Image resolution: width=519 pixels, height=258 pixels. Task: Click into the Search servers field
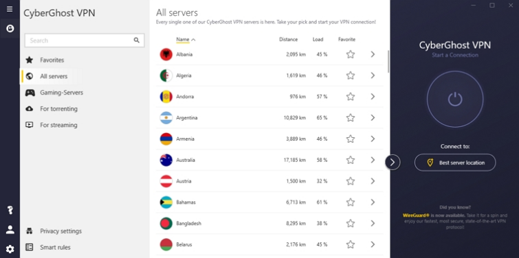[85, 40]
